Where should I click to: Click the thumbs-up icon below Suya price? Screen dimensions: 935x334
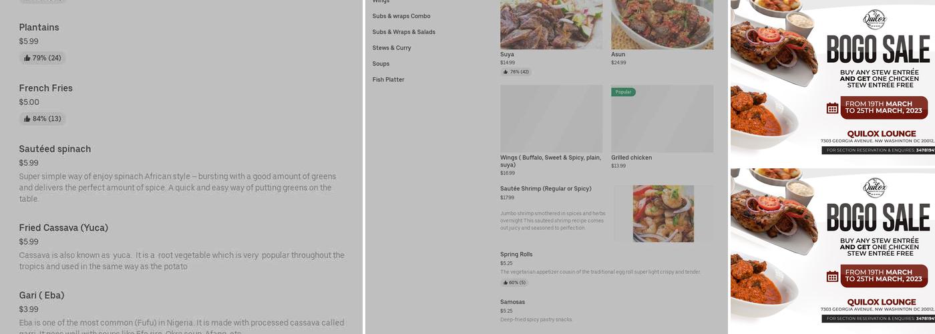[x=506, y=71]
